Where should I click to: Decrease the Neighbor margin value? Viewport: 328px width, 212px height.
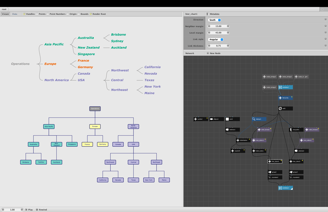coord(209,26)
